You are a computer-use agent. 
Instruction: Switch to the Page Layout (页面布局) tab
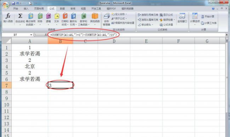[39, 9]
